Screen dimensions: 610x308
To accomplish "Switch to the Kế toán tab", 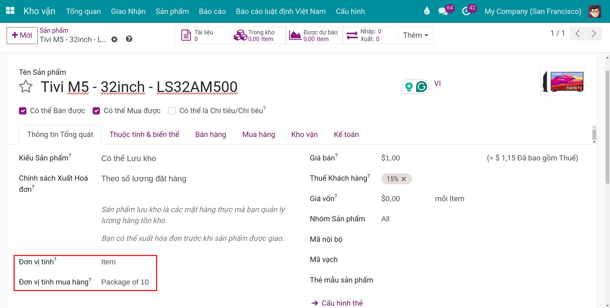I will tap(346, 135).
